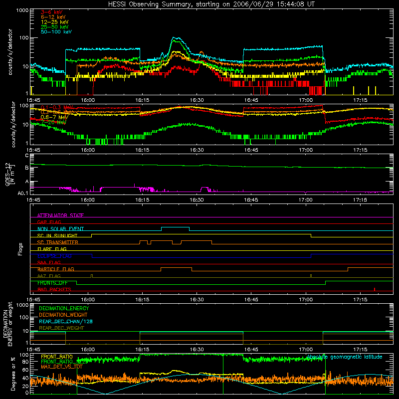Image resolution: width=399 pixels, height=399 pixels.
Task: Click the FRONTS_OFF flag label
Action: [x=52, y=283]
